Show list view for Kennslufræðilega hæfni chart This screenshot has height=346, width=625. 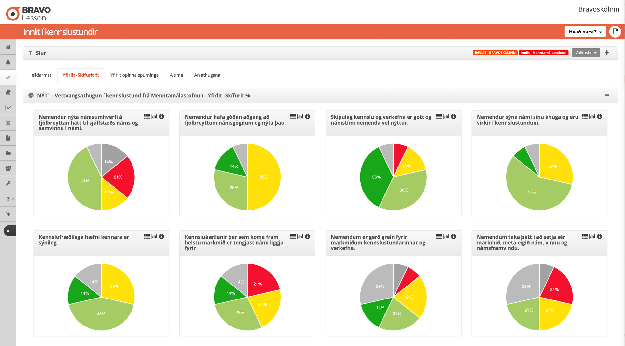[147, 236]
